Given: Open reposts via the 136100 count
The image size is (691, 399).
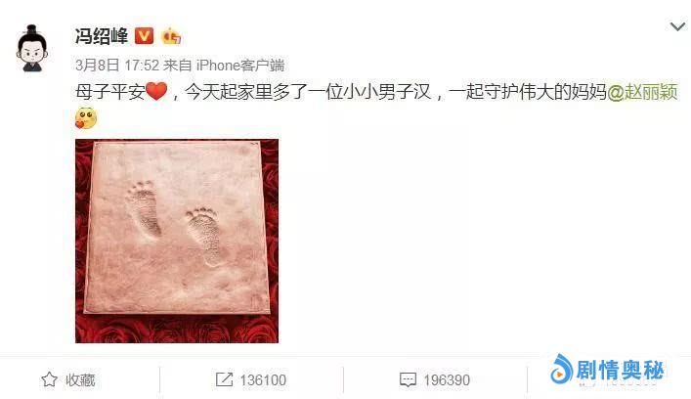Looking at the screenshot, I should pos(263,380).
